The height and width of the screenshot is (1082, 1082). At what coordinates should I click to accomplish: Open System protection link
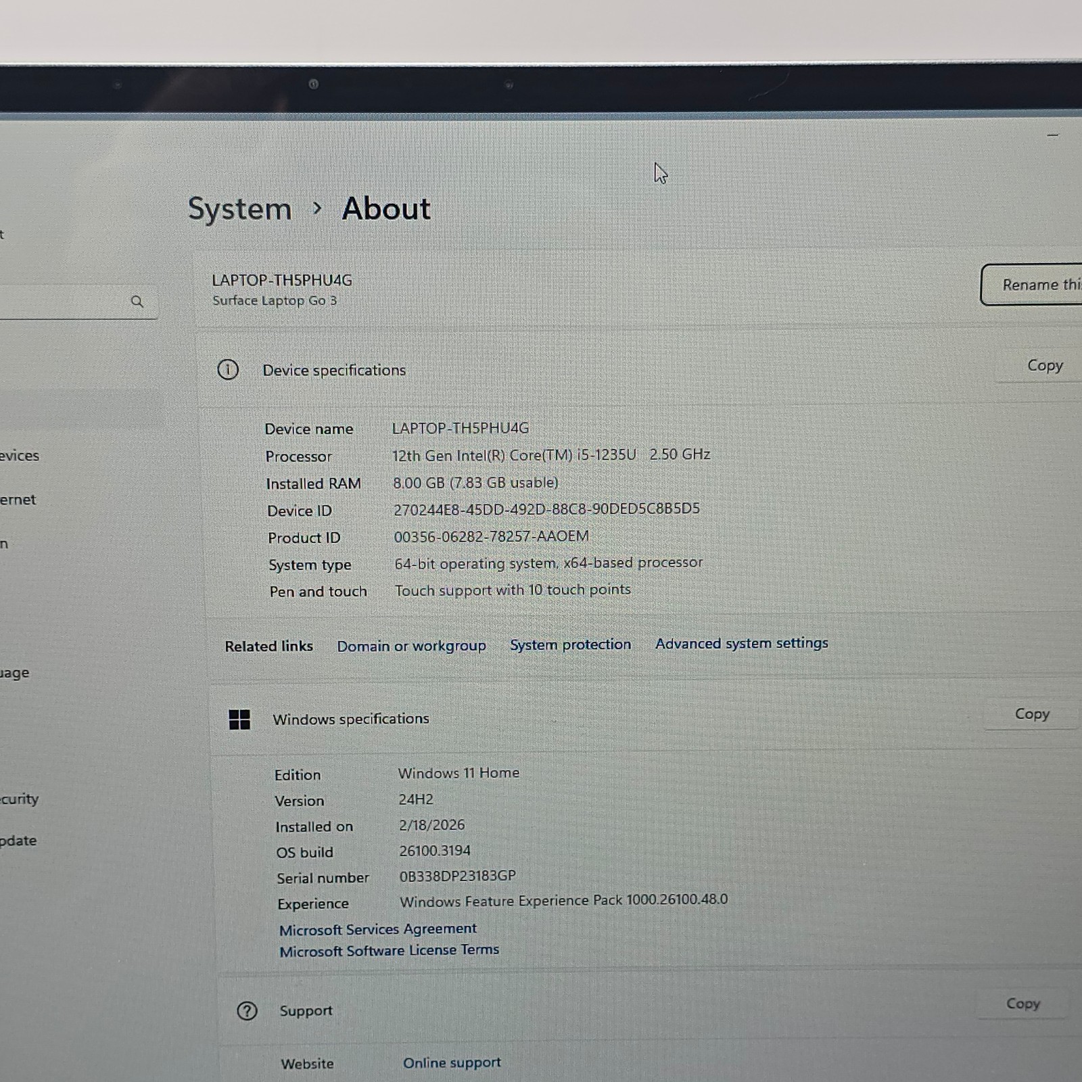pos(570,644)
